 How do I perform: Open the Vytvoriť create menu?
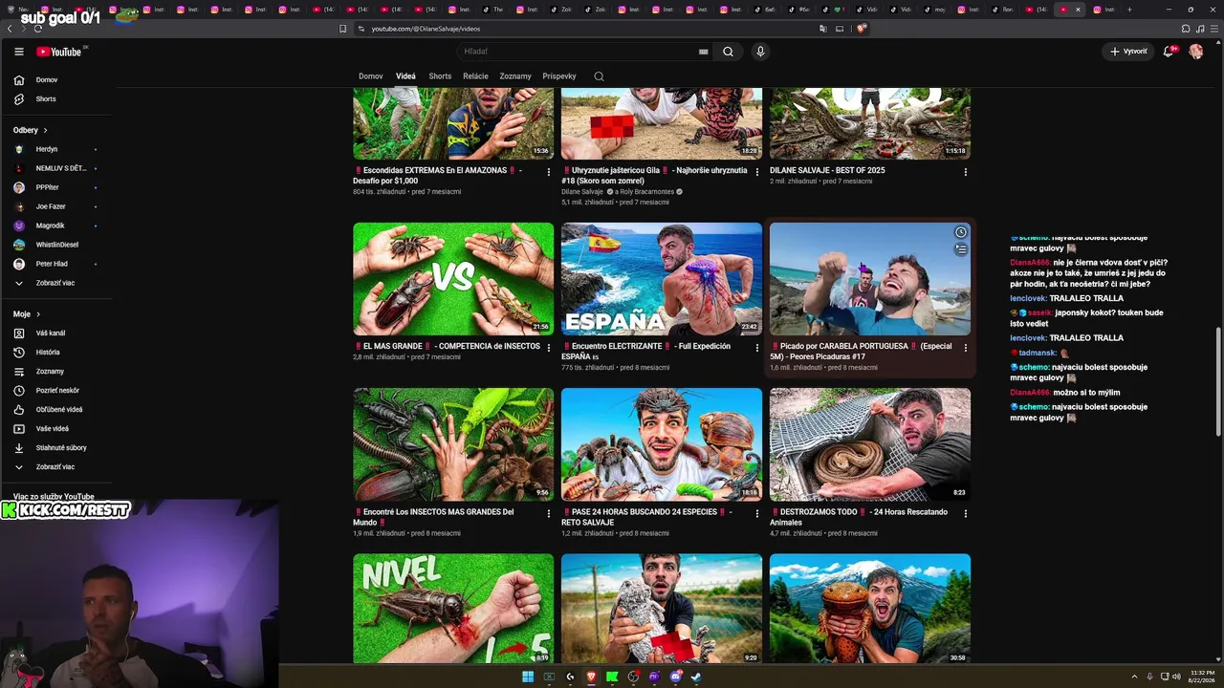click(x=1128, y=52)
